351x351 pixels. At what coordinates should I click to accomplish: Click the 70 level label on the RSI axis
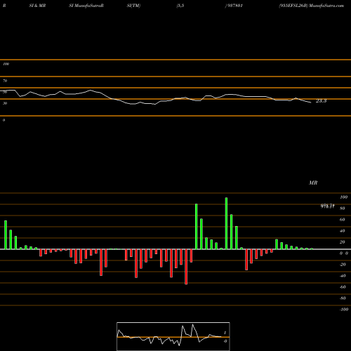click(x=5, y=81)
